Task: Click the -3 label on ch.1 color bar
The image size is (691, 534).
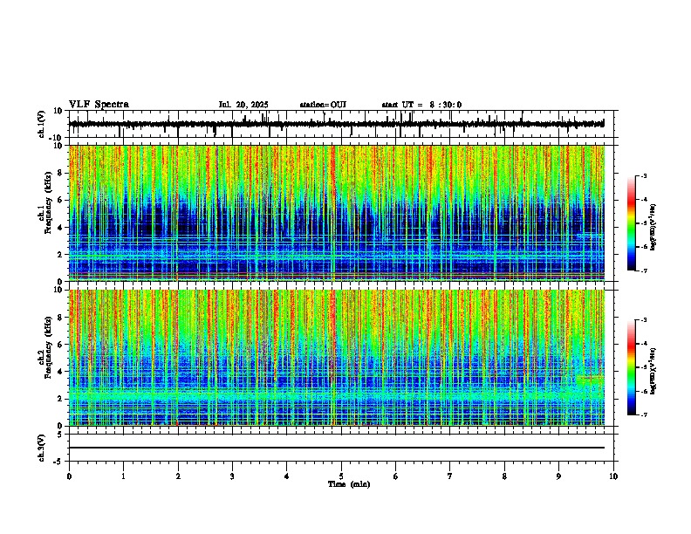Action: click(643, 176)
